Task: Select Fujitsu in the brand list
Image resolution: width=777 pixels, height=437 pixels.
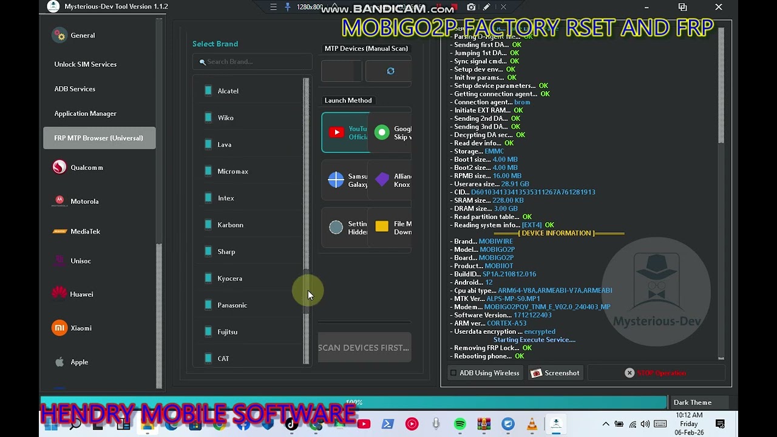Action: pos(249,331)
